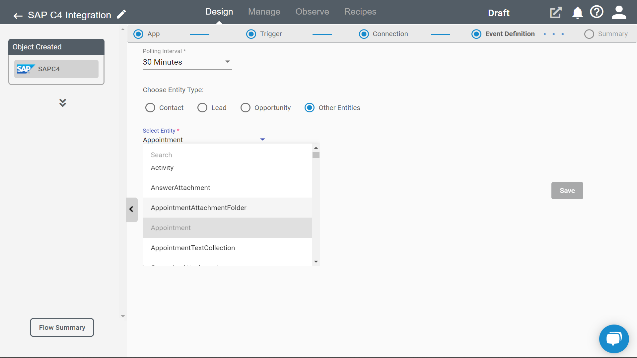Go to the Connection wizard step
Viewport: 637px width, 358px height.
pos(383,34)
